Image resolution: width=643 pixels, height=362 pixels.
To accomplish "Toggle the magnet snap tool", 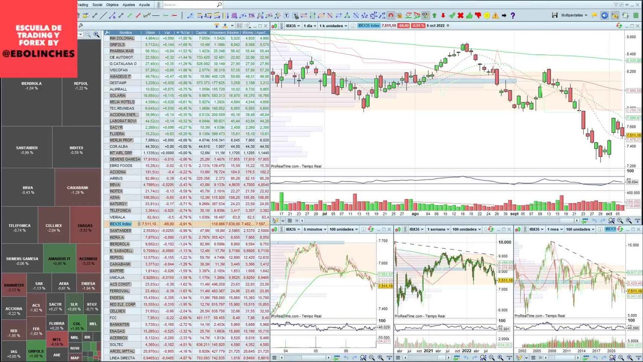I will pos(391,16).
